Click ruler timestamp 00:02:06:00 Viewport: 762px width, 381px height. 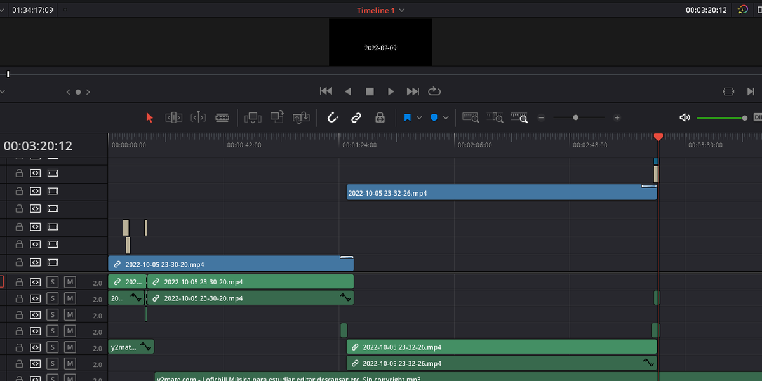click(474, 145)
